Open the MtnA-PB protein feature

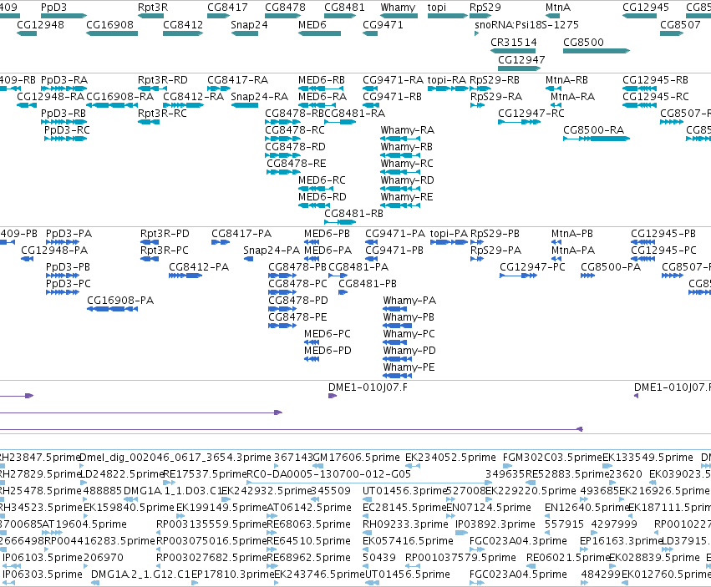[x=556, y=242]
